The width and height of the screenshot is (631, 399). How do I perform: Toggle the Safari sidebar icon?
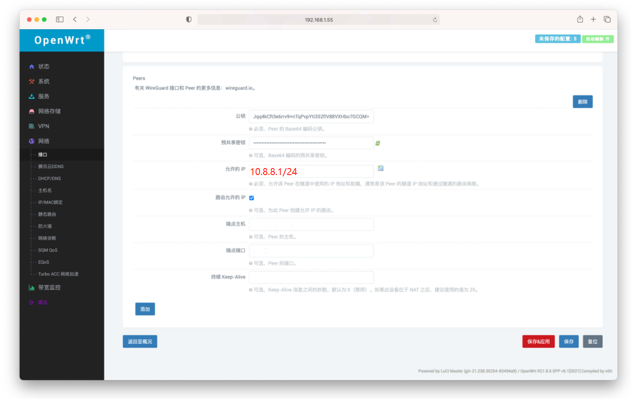pos(60,19)
